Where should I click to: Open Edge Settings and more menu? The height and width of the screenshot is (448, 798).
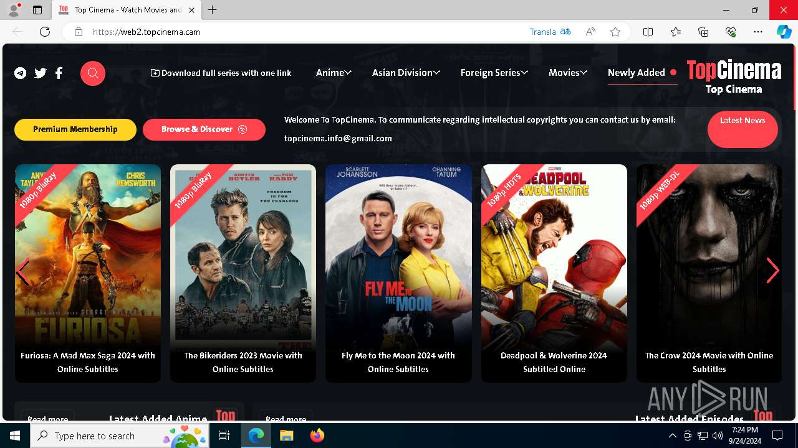(758, 32)
